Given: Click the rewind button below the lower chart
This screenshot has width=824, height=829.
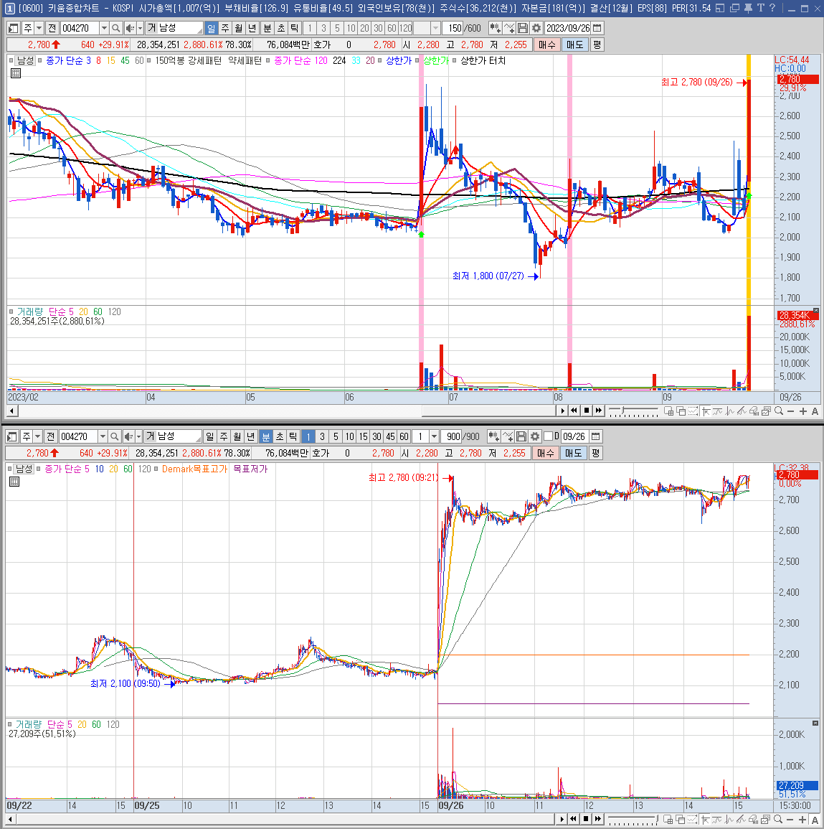Looking at the screenshot, I should (x=573, y=819).
